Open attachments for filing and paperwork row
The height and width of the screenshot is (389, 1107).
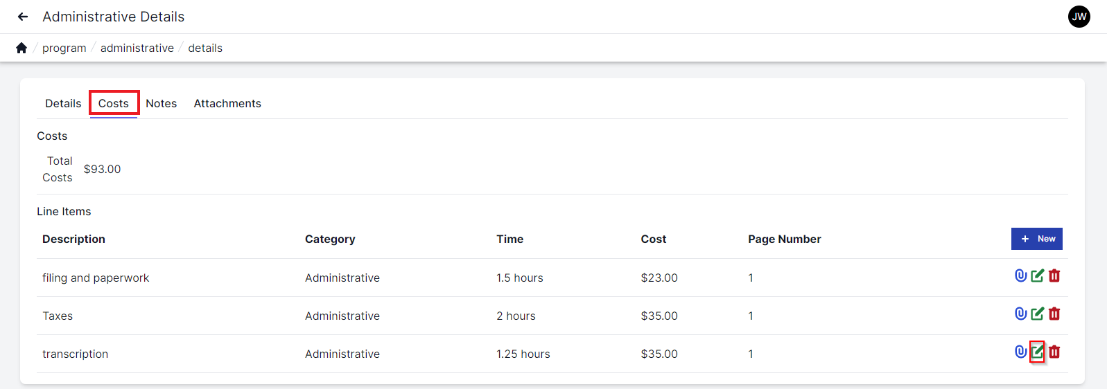tap(1020, 275)
